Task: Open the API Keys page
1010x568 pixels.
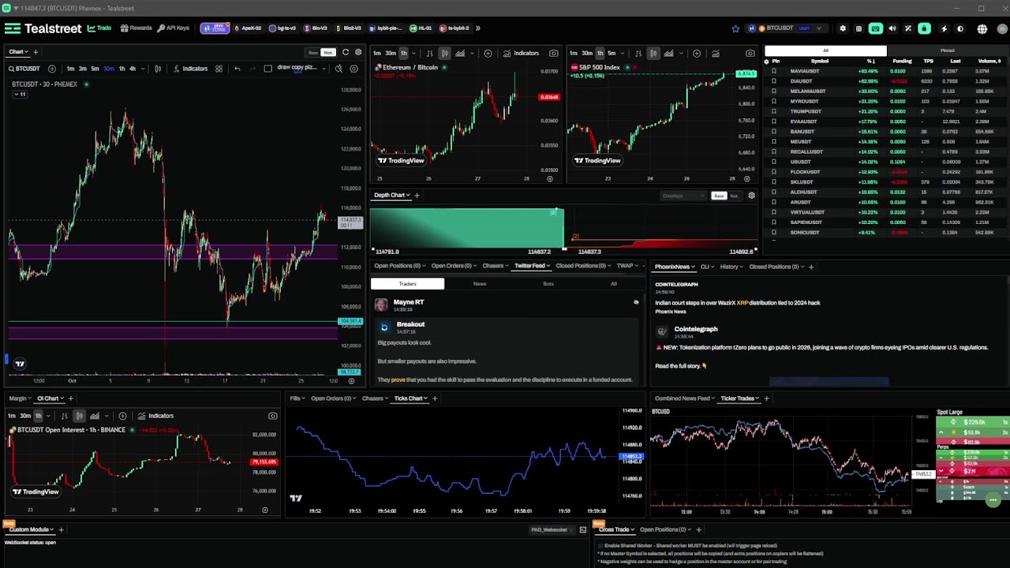Action: click(174, 28)
